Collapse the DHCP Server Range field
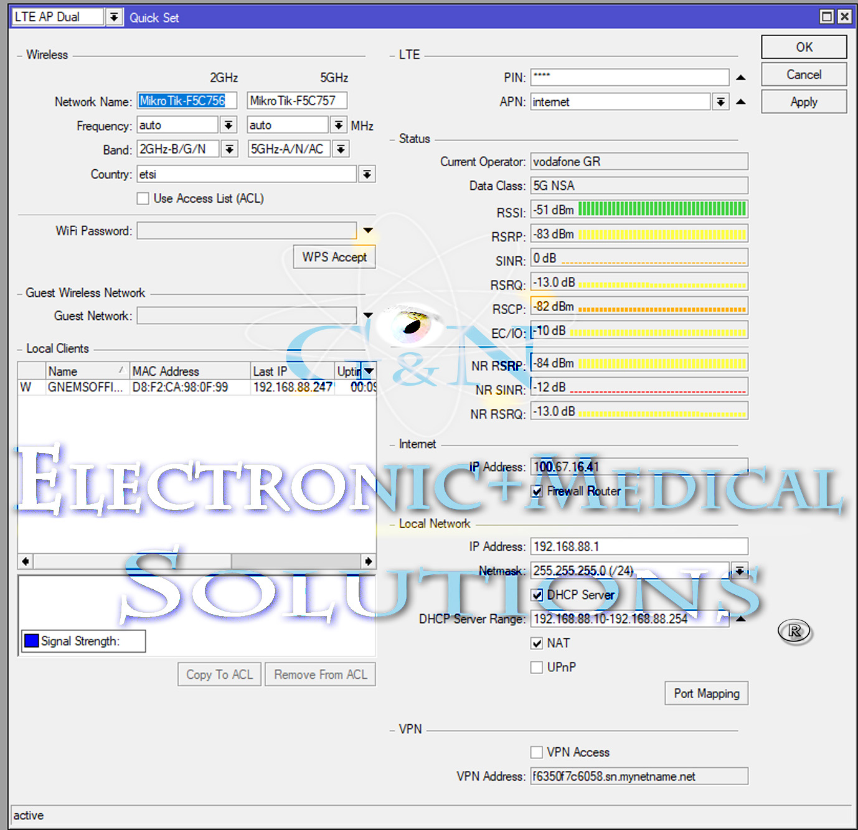The width and height of the screenshot is (858, 830). click(x=740, y=619)
